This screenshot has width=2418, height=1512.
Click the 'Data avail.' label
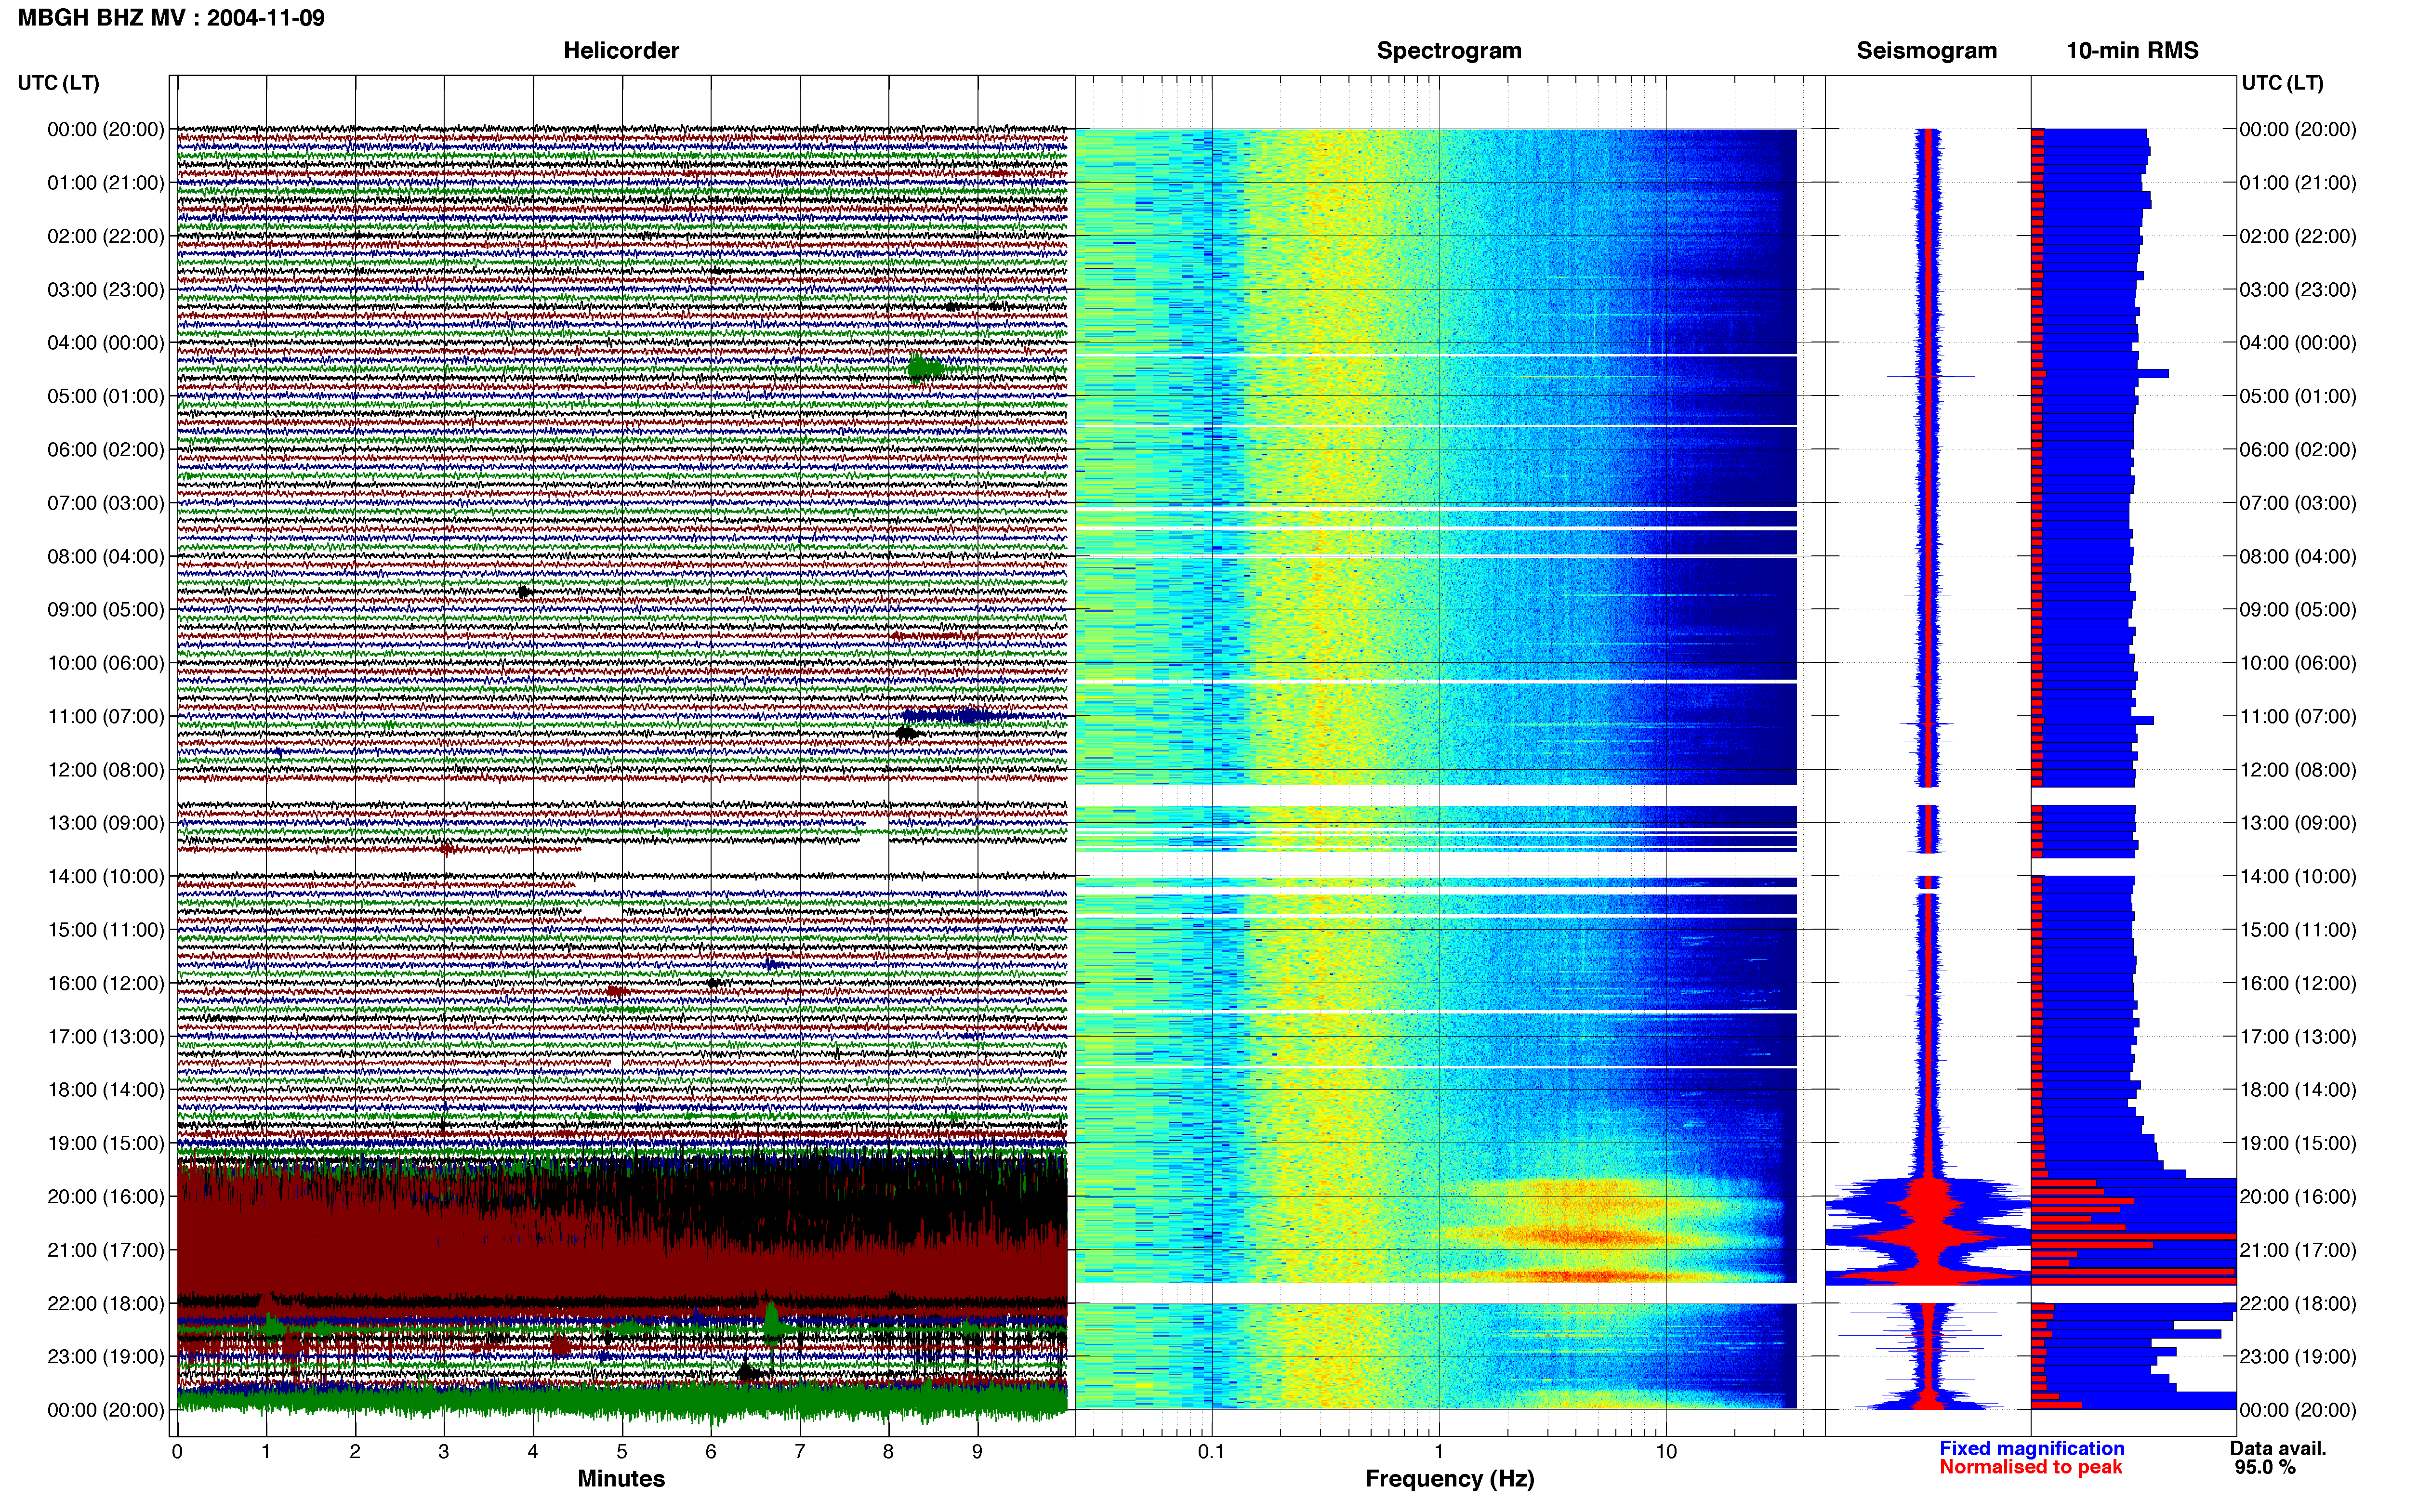pyautogui.click(x=2278, y=1448)
